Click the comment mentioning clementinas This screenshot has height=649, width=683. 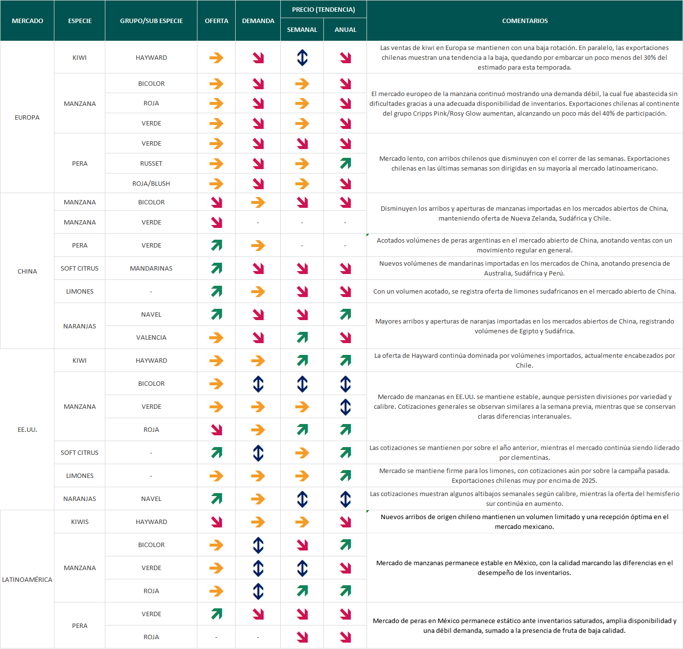tap(525, 452)
